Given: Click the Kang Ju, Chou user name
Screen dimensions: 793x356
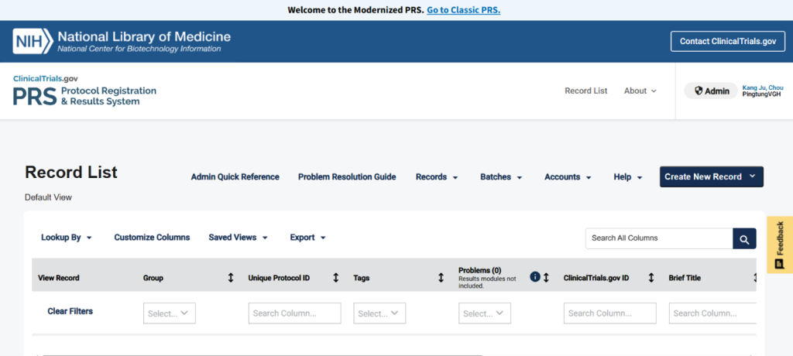Looking at the screenshot, I should coord(763,88).
